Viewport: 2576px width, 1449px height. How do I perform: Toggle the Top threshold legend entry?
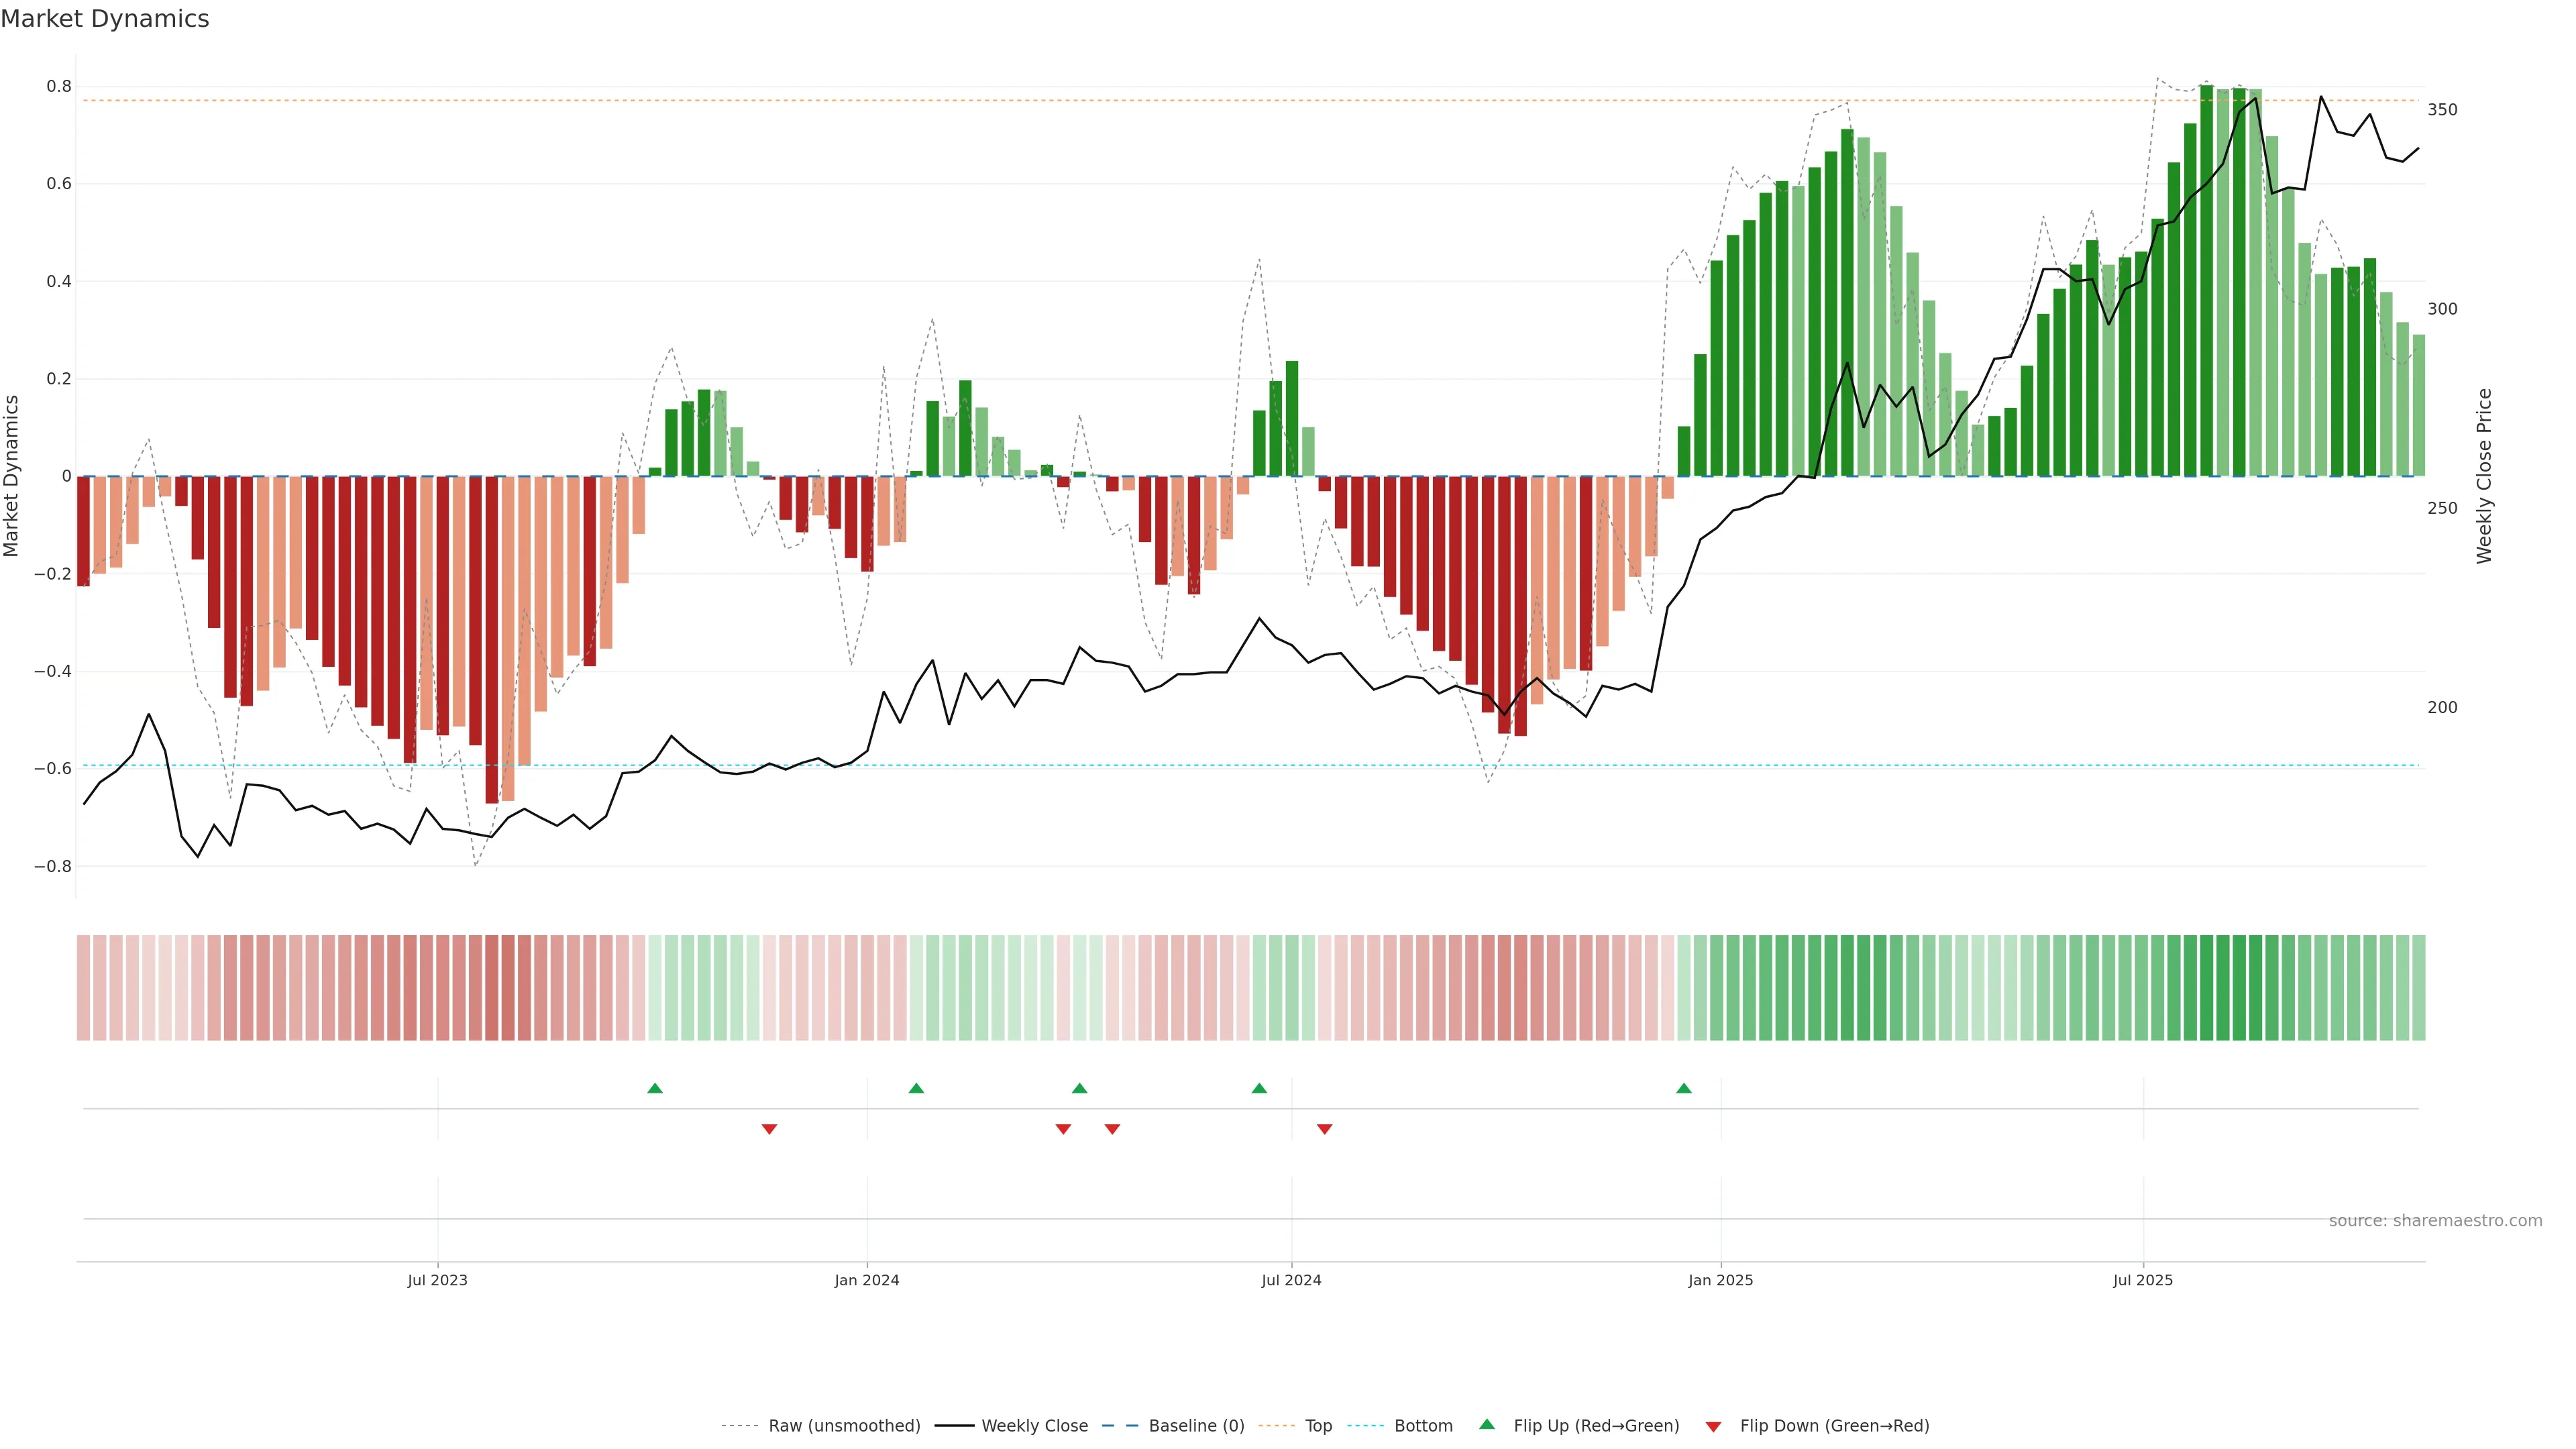coord(1318,1426)
